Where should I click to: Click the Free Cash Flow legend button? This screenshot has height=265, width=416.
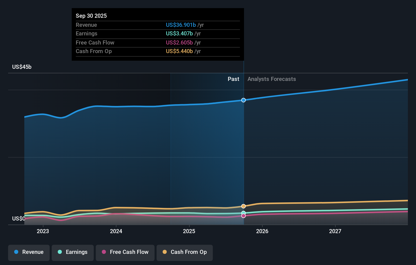coord(125,252)
